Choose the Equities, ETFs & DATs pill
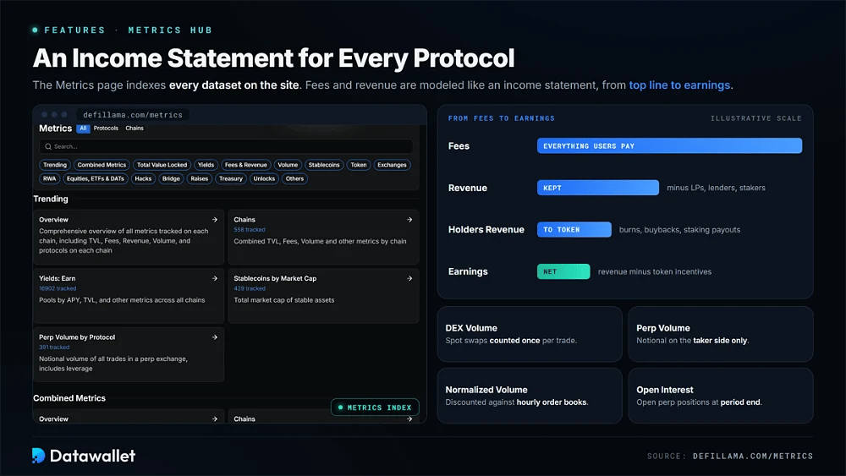This screenshot has width=846, height=476. click(x=96, y=178)
